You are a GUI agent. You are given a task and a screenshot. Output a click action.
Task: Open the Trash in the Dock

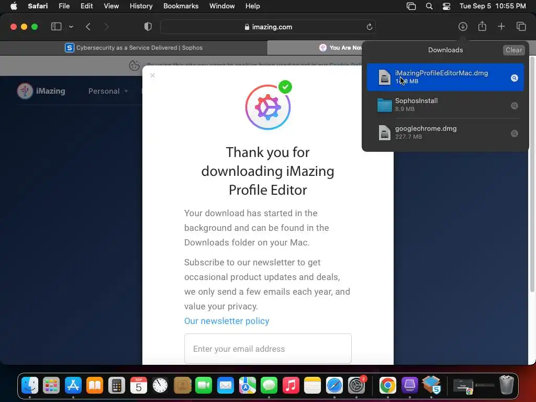click(506, 386)
